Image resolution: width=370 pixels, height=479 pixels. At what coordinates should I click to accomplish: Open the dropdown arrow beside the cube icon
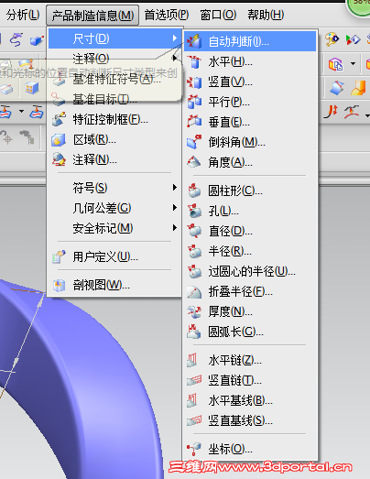[x=353, y=64]
